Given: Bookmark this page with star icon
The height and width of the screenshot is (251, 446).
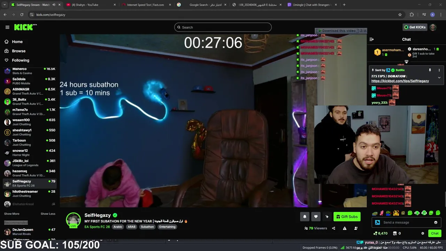Looking at the screenshot, I should click(400, 15).
